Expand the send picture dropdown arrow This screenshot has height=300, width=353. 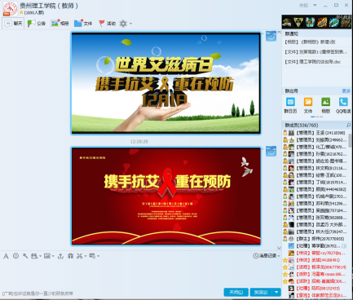(x=53, y=256)
